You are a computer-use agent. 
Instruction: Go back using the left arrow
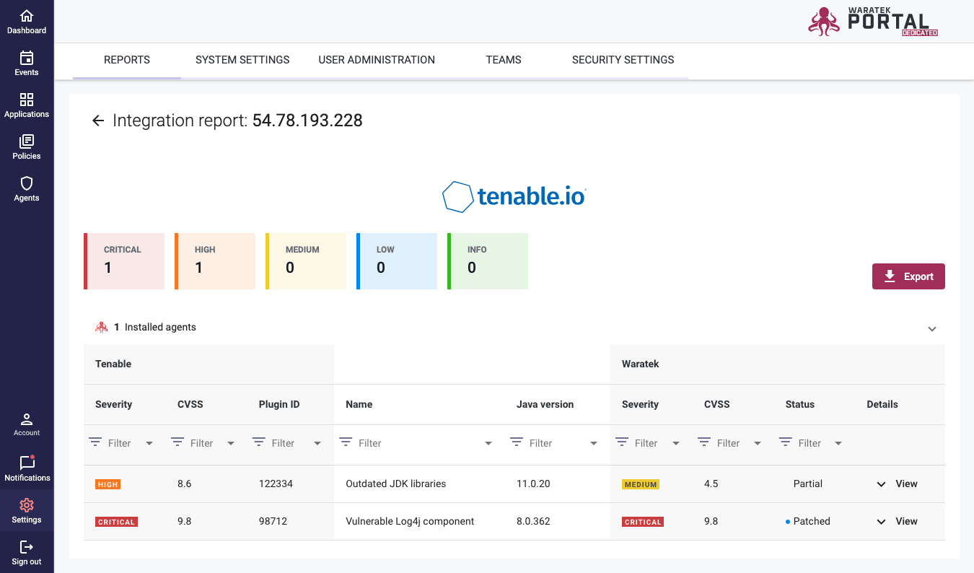tap(98, 121)
